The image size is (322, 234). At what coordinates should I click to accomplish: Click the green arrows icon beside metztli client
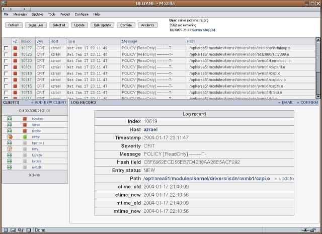tap(10, 167)
